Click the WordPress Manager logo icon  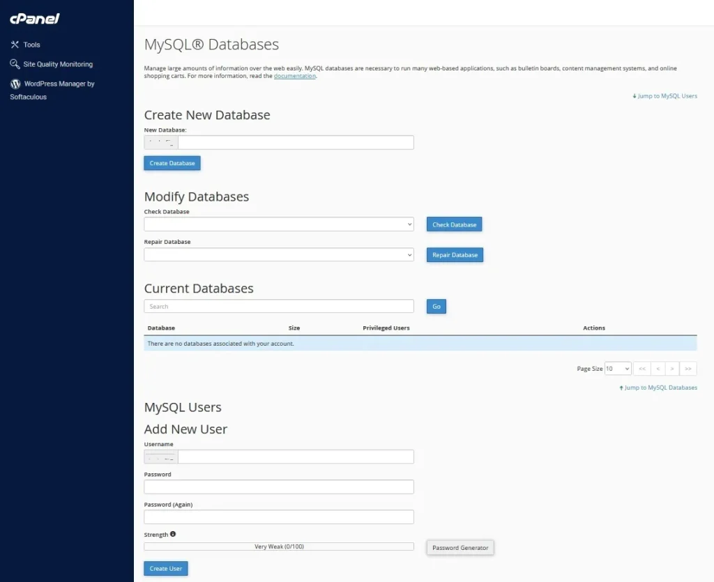[15, 84]
